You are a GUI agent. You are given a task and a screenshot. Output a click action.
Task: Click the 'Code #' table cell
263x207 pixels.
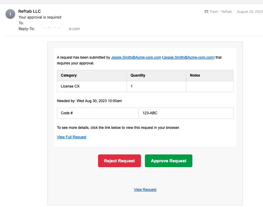point(67,113)
